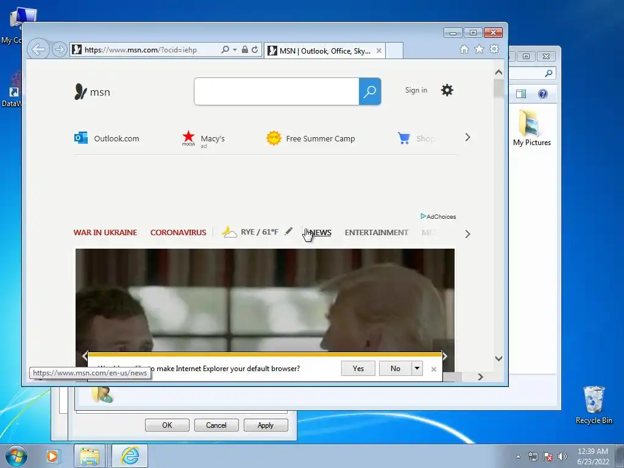Screen dimensions: 624x468
Task: Click horizontal scrollbar right arrow
Action: pyautogui.click(x=480, y=377)
